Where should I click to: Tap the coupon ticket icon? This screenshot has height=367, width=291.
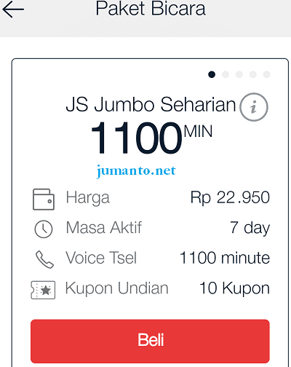coord(43,290)
